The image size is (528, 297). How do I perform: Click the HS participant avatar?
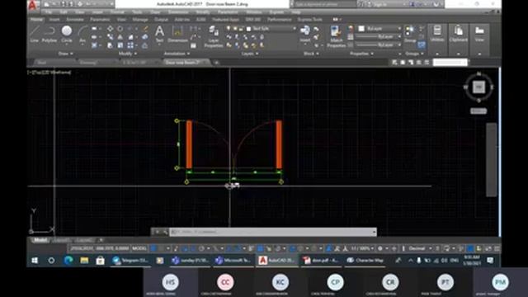(x=171, y=282)
